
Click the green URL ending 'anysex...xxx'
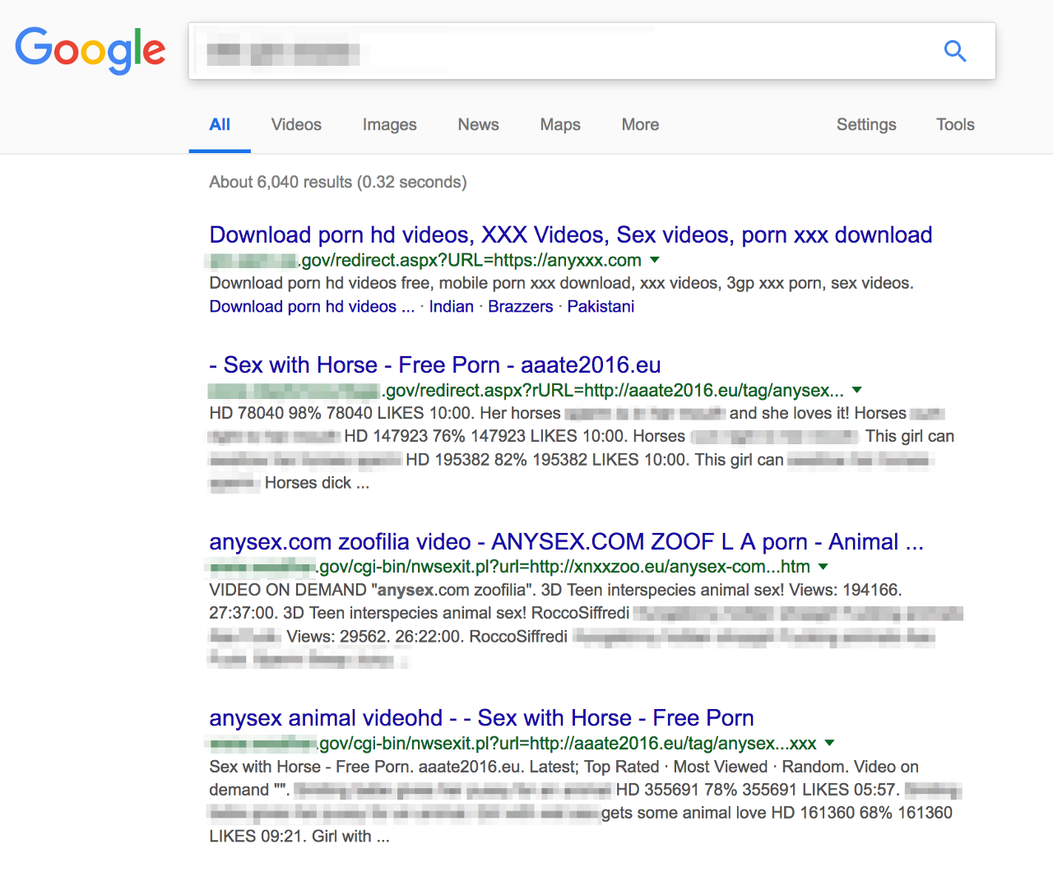(x=513, y=744)
